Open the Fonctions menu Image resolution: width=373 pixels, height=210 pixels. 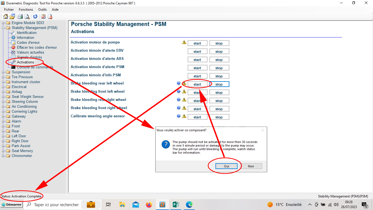[26, 9]
